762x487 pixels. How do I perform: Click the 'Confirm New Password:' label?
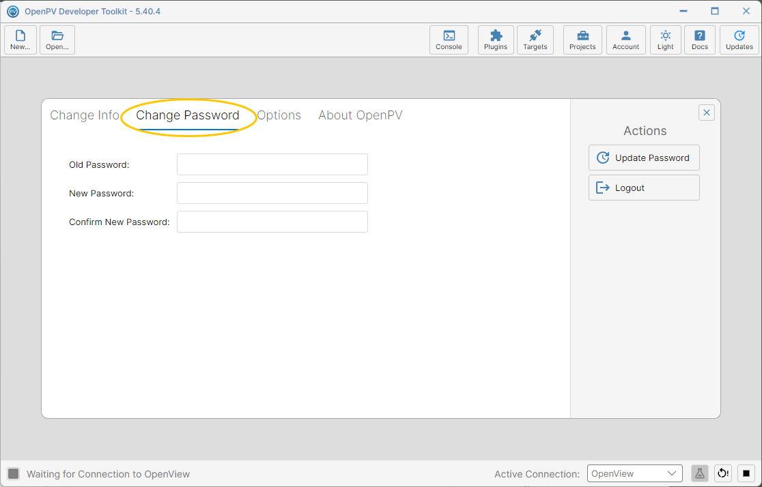[x=119, y=222]
